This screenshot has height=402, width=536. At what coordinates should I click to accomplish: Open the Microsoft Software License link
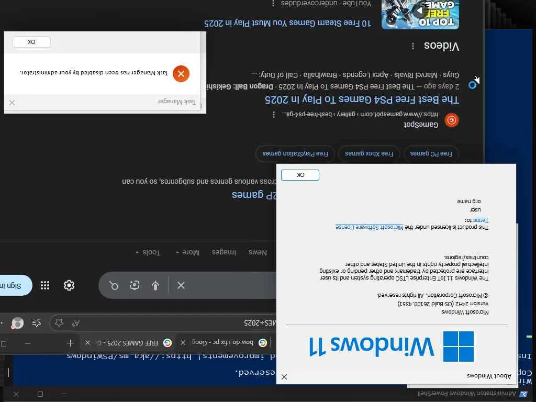(369, 227)
